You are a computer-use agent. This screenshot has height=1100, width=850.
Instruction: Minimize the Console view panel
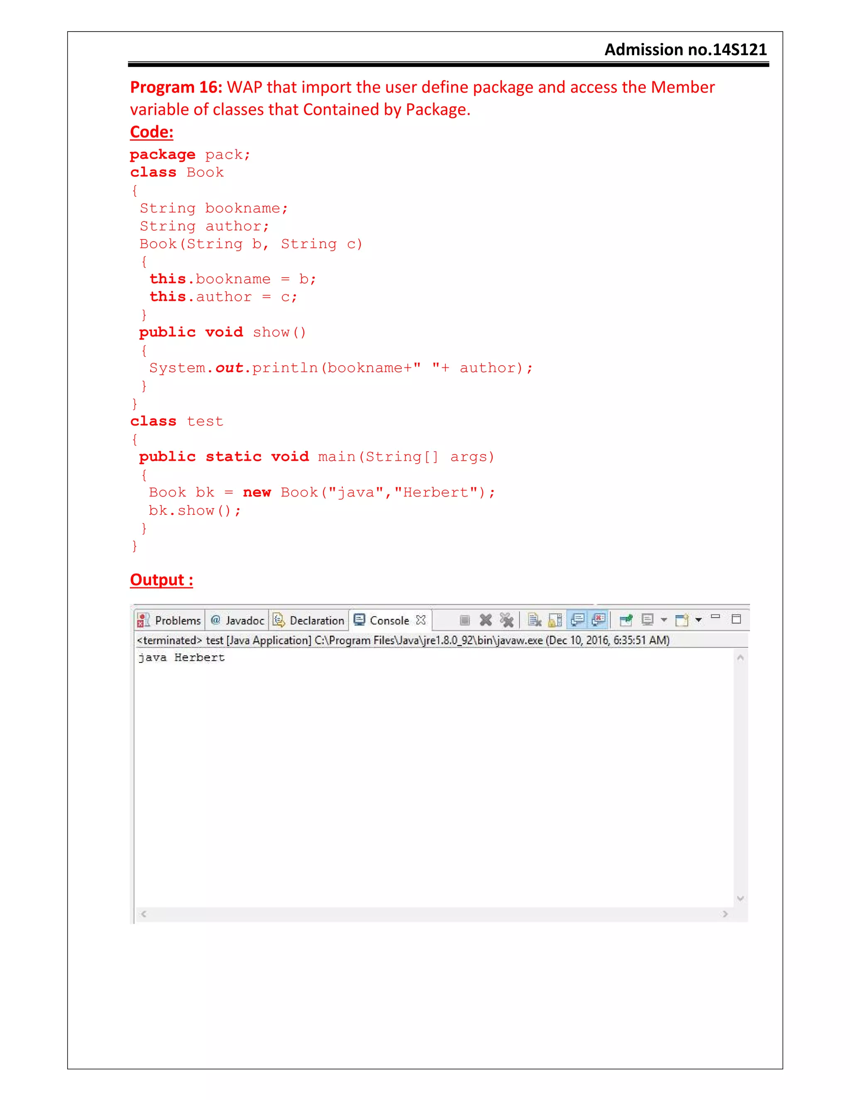click(716, 617)
